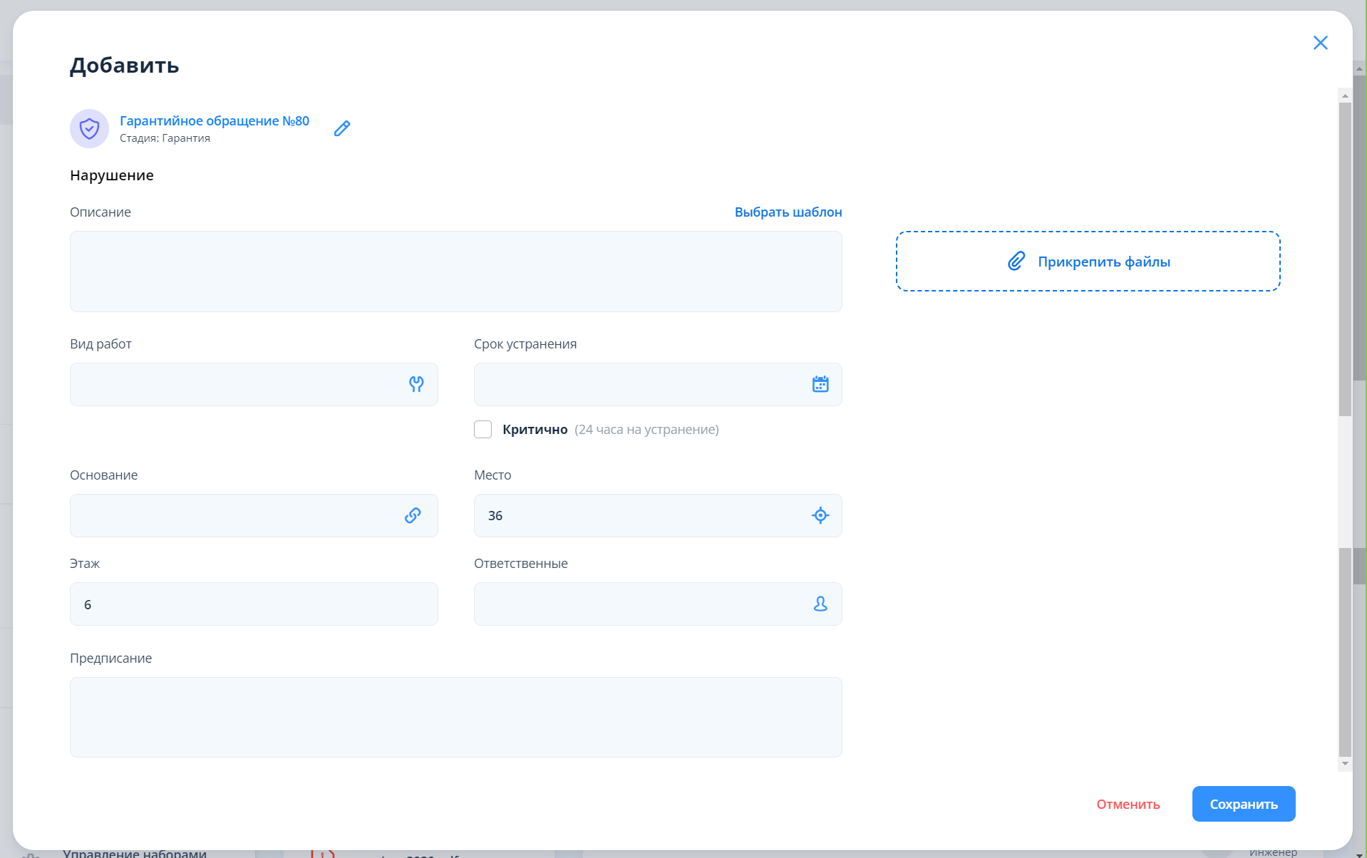Click the pencil edit icon beside the appeal title
1367x858 pixels.
[x=342, y=128]
